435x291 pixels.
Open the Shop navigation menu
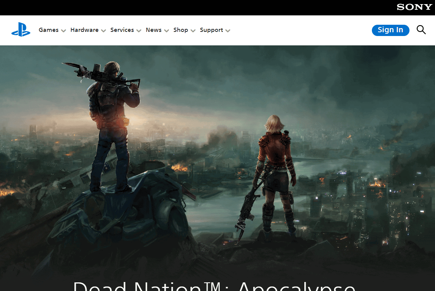(180, 30)
